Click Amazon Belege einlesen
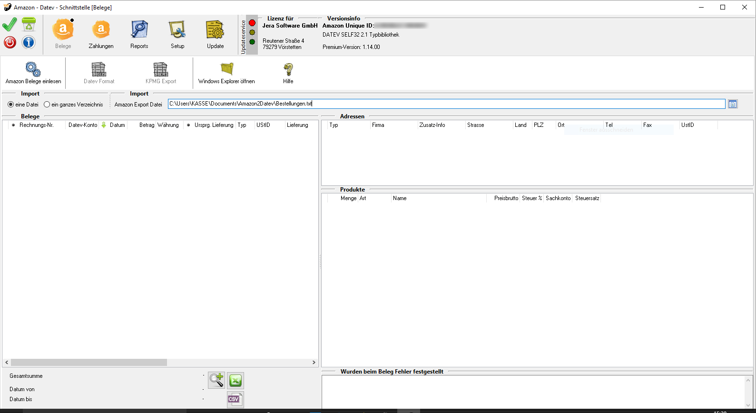The width and height of the screenshot is (756, 413). pos(33,73)
